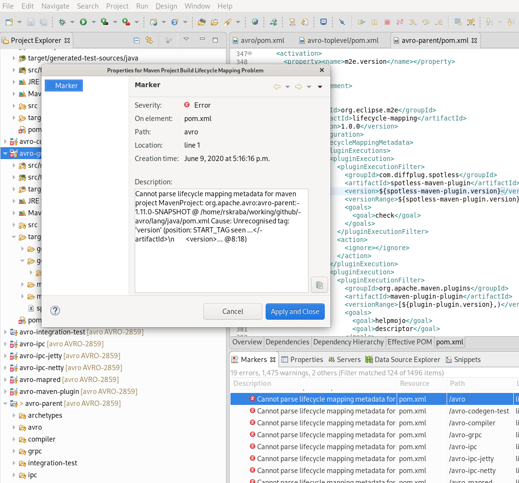Click the dialog back arrow icon
The height and width of the screenshot is (483, 519).
[x=277, y=87]
